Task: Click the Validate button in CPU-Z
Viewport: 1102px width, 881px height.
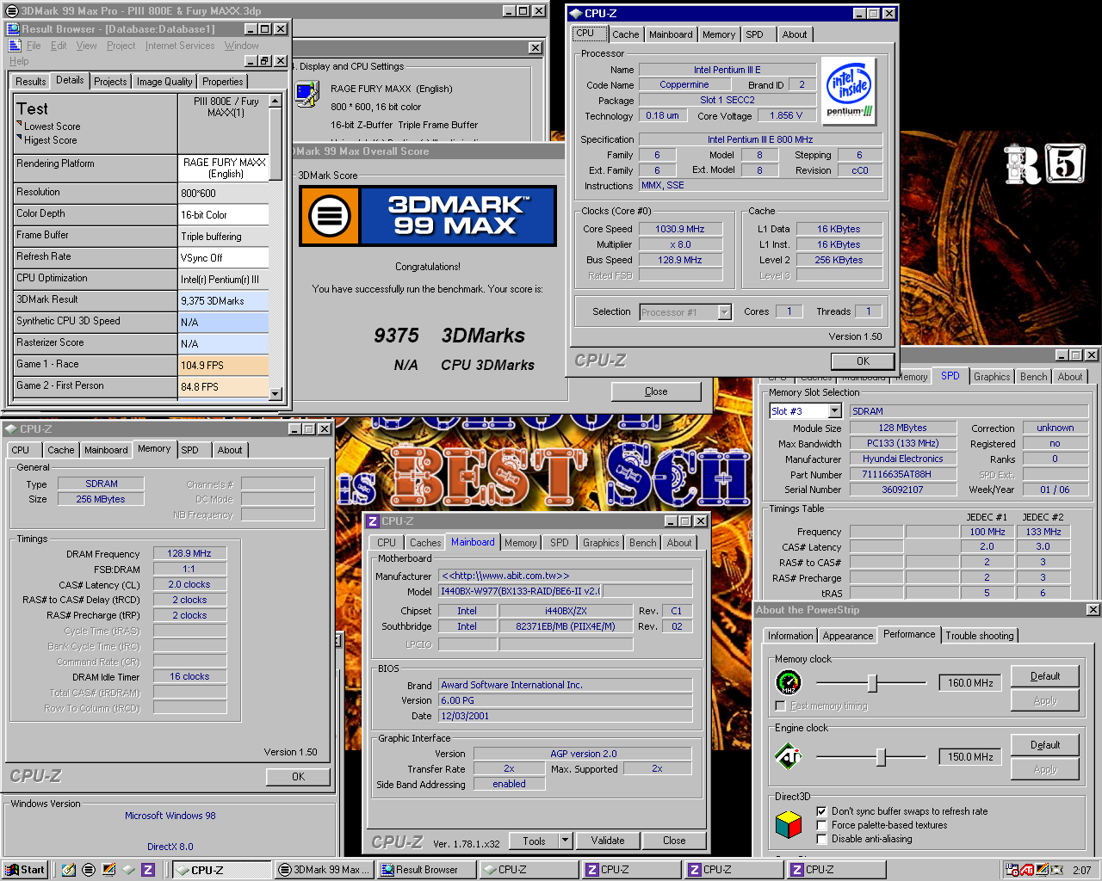Action: [608, 841]
